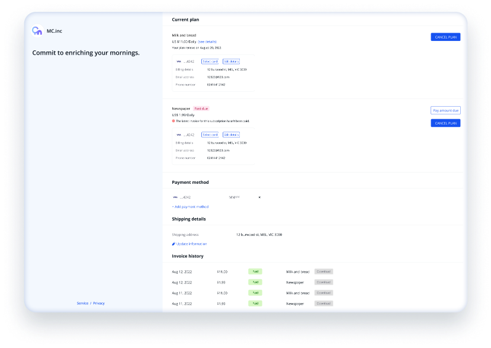Open the Service link in sidebar
This screenshot has height=348, width=491.
pyautogui.click(x=82, y=303)
